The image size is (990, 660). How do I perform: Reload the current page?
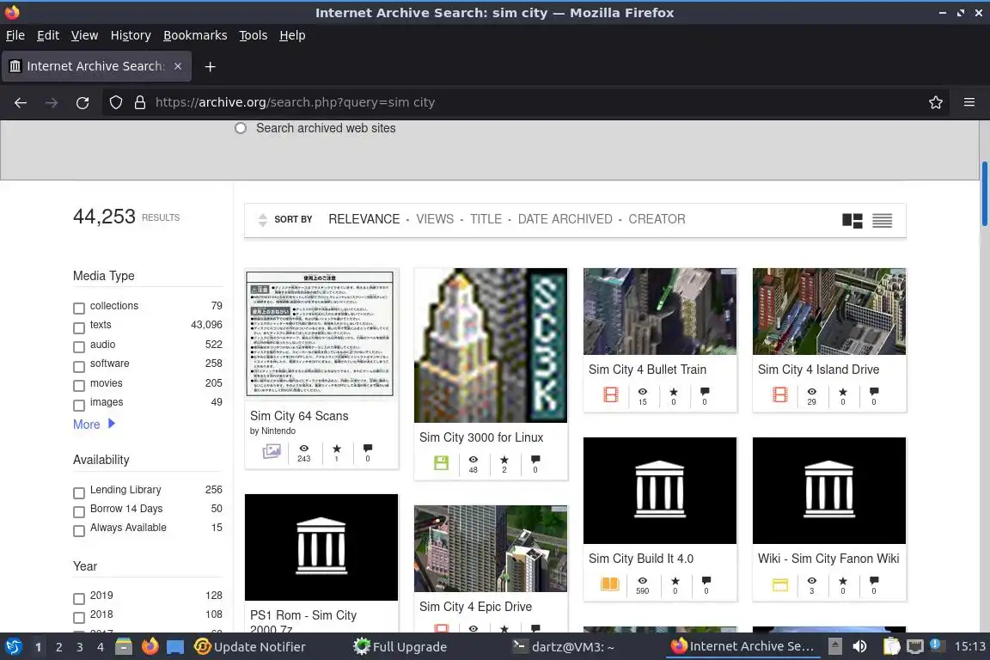point(82,102)
